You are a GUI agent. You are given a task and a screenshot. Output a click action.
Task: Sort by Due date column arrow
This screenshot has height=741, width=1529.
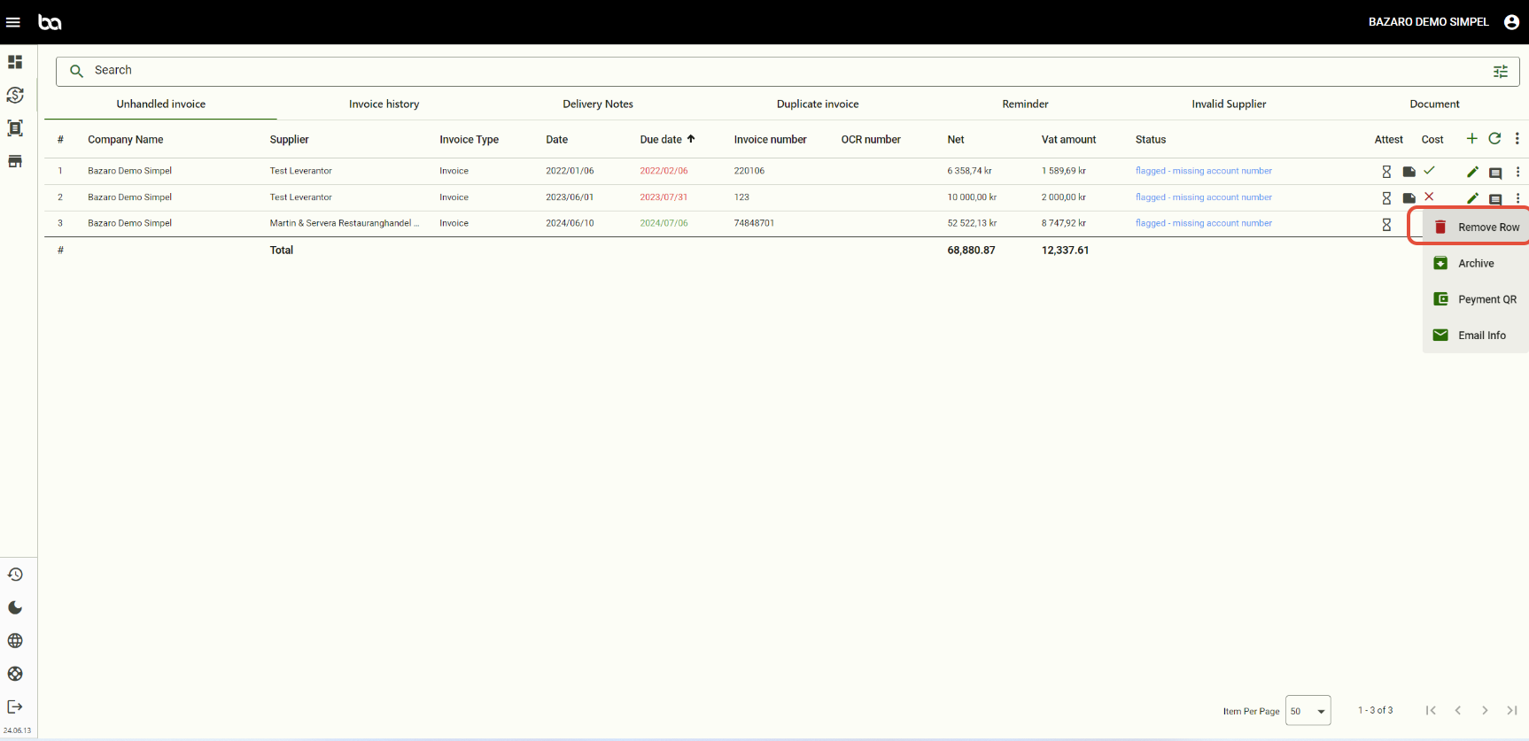[x=691, y=139]
